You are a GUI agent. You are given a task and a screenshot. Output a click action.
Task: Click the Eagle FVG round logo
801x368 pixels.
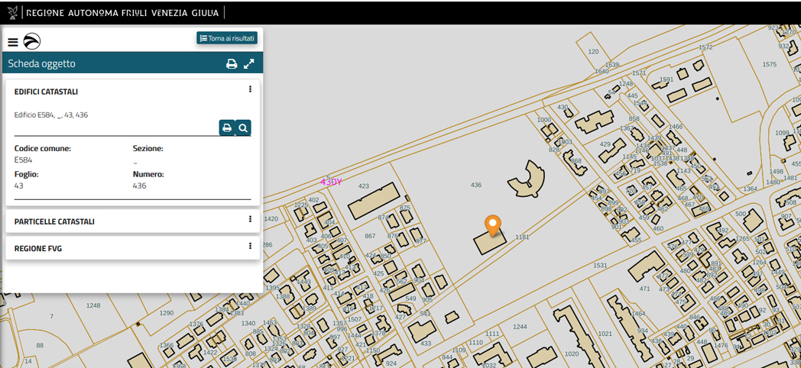(32, 41)
